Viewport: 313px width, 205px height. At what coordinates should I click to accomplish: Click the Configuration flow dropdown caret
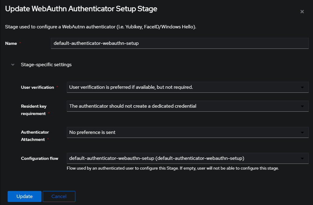click(302, 158)
